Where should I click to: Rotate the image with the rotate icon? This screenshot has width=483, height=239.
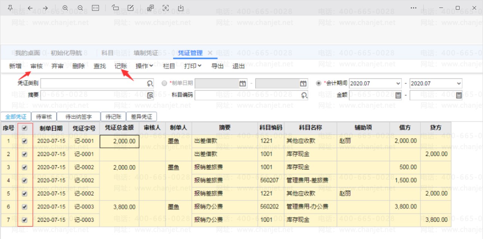point(115,8)
